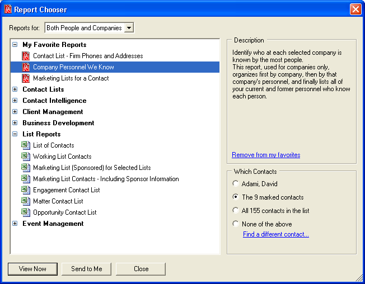
Task: Click the icon beside Company Personnel We Know
Action: coord(26,67)
